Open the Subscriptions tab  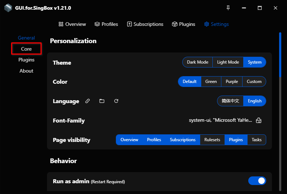(145, 24)
